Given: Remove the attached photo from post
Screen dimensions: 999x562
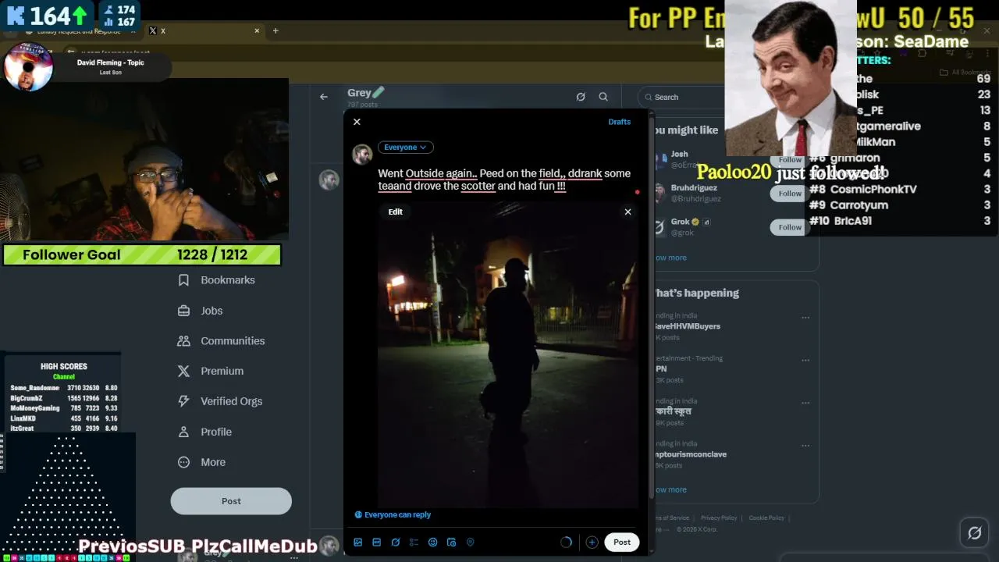Looking at the screenshot, I should pos(627,212).
